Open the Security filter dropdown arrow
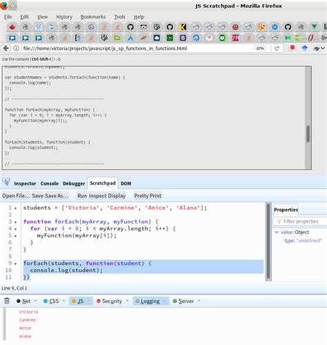Viewport: 327px width, 345px height. (x=127, y=301)
